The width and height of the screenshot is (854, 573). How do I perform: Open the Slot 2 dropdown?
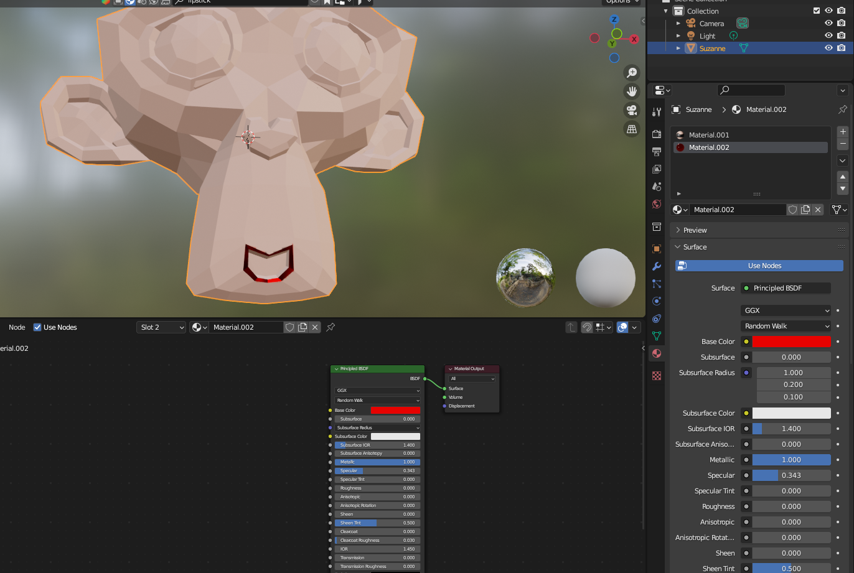[x=161, y=327]
